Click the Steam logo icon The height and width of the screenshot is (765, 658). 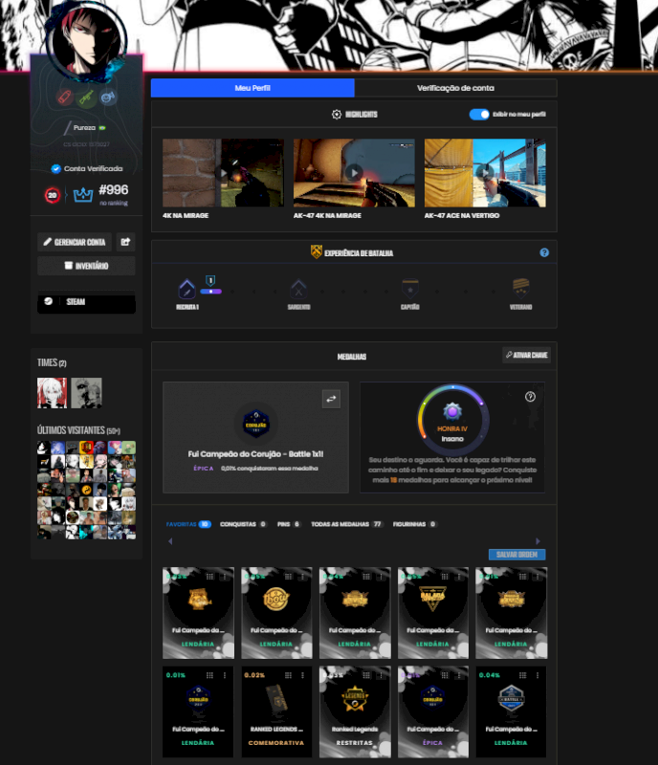tap(49, 301)
